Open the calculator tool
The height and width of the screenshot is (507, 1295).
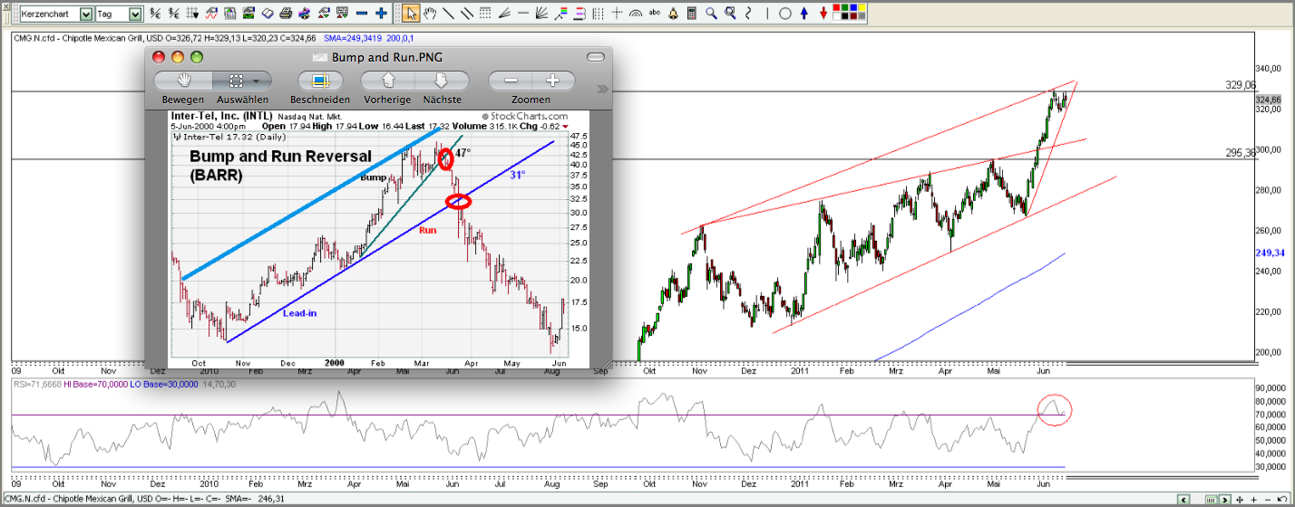click(691, 14)
